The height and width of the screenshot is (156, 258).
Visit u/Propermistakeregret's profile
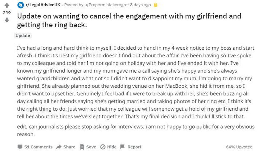coord(106,5)
